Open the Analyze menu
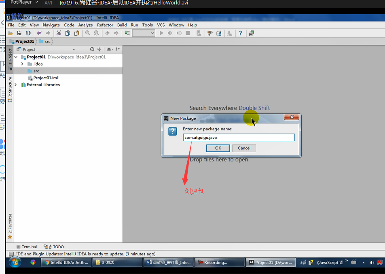 (x=85, y=25)
